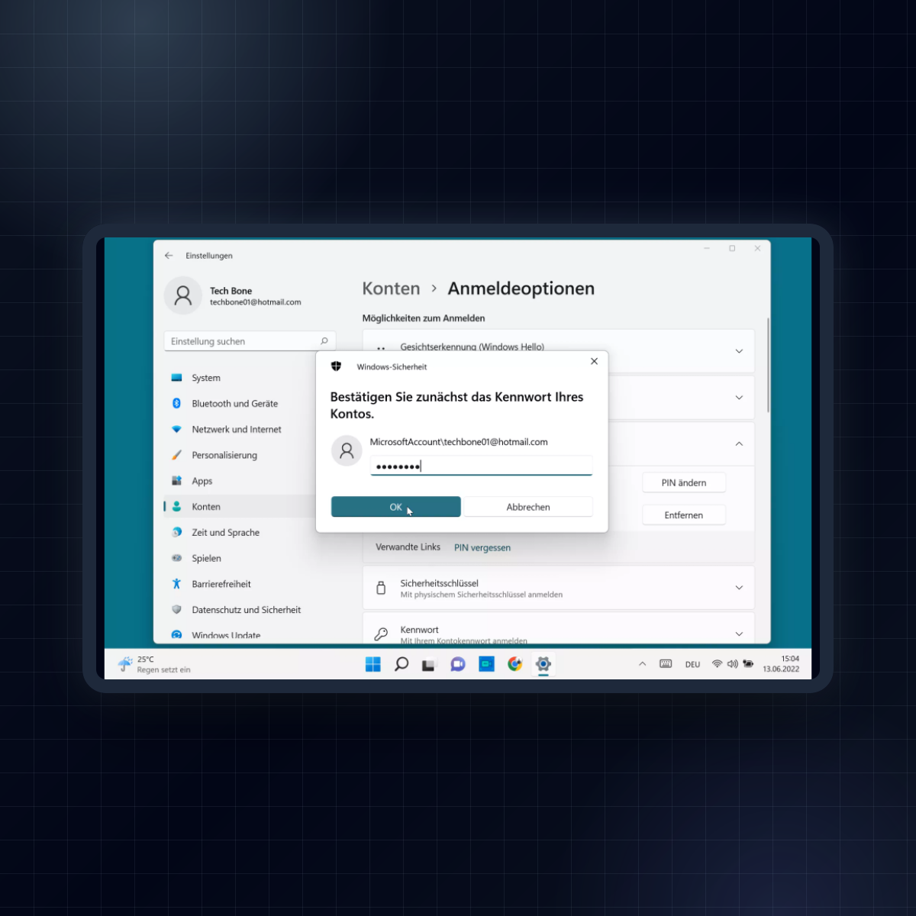Open the clock and date flyout
Screen dimensions: 916x916
click(781, 664)
